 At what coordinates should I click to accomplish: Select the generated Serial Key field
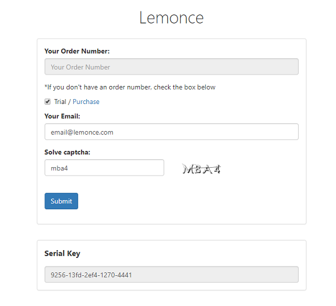pyautogui.click(x=172, y=274)
